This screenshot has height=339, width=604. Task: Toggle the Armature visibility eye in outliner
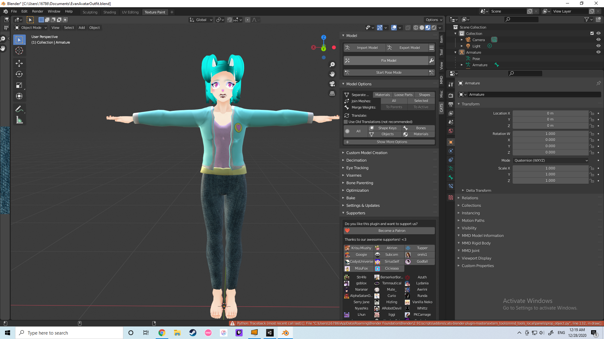[x=598, y=52]
